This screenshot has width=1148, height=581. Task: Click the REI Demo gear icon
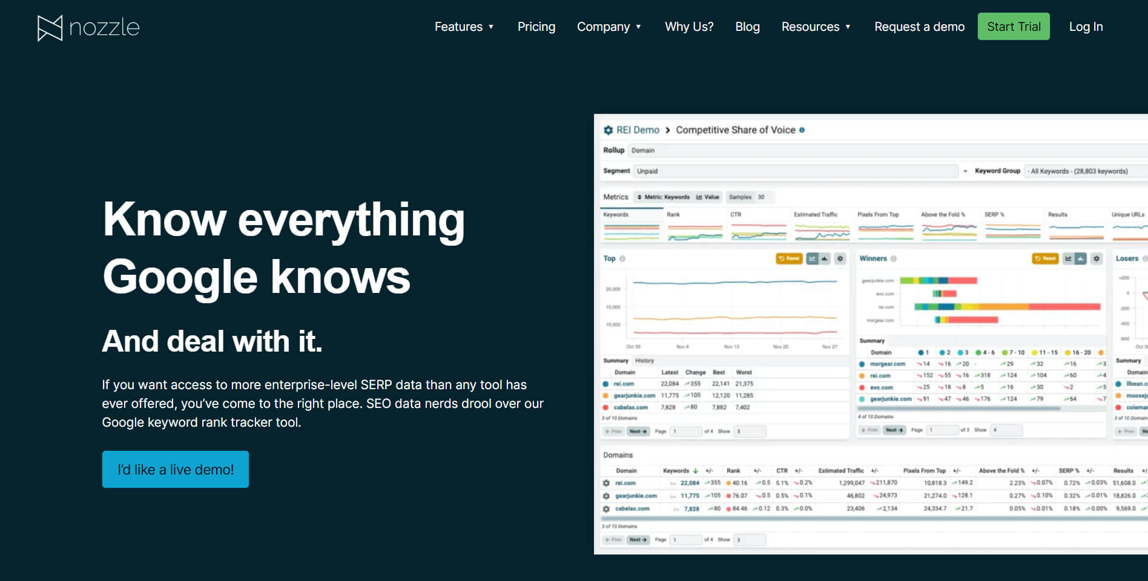pyautogui.click(x=609, y=130)
